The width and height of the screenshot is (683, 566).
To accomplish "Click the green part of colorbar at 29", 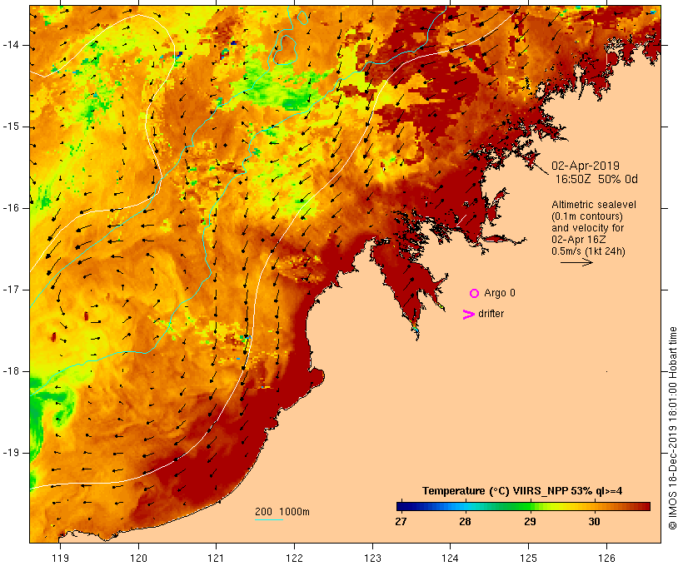I will [x=530, y=506].
